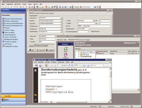Switch to the Felder tab in Vorgangsdaten
The width and height of the screenshot is (142, 108).
65,40
